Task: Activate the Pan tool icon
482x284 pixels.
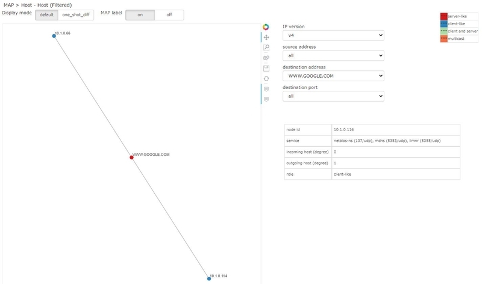Action: 266,37
